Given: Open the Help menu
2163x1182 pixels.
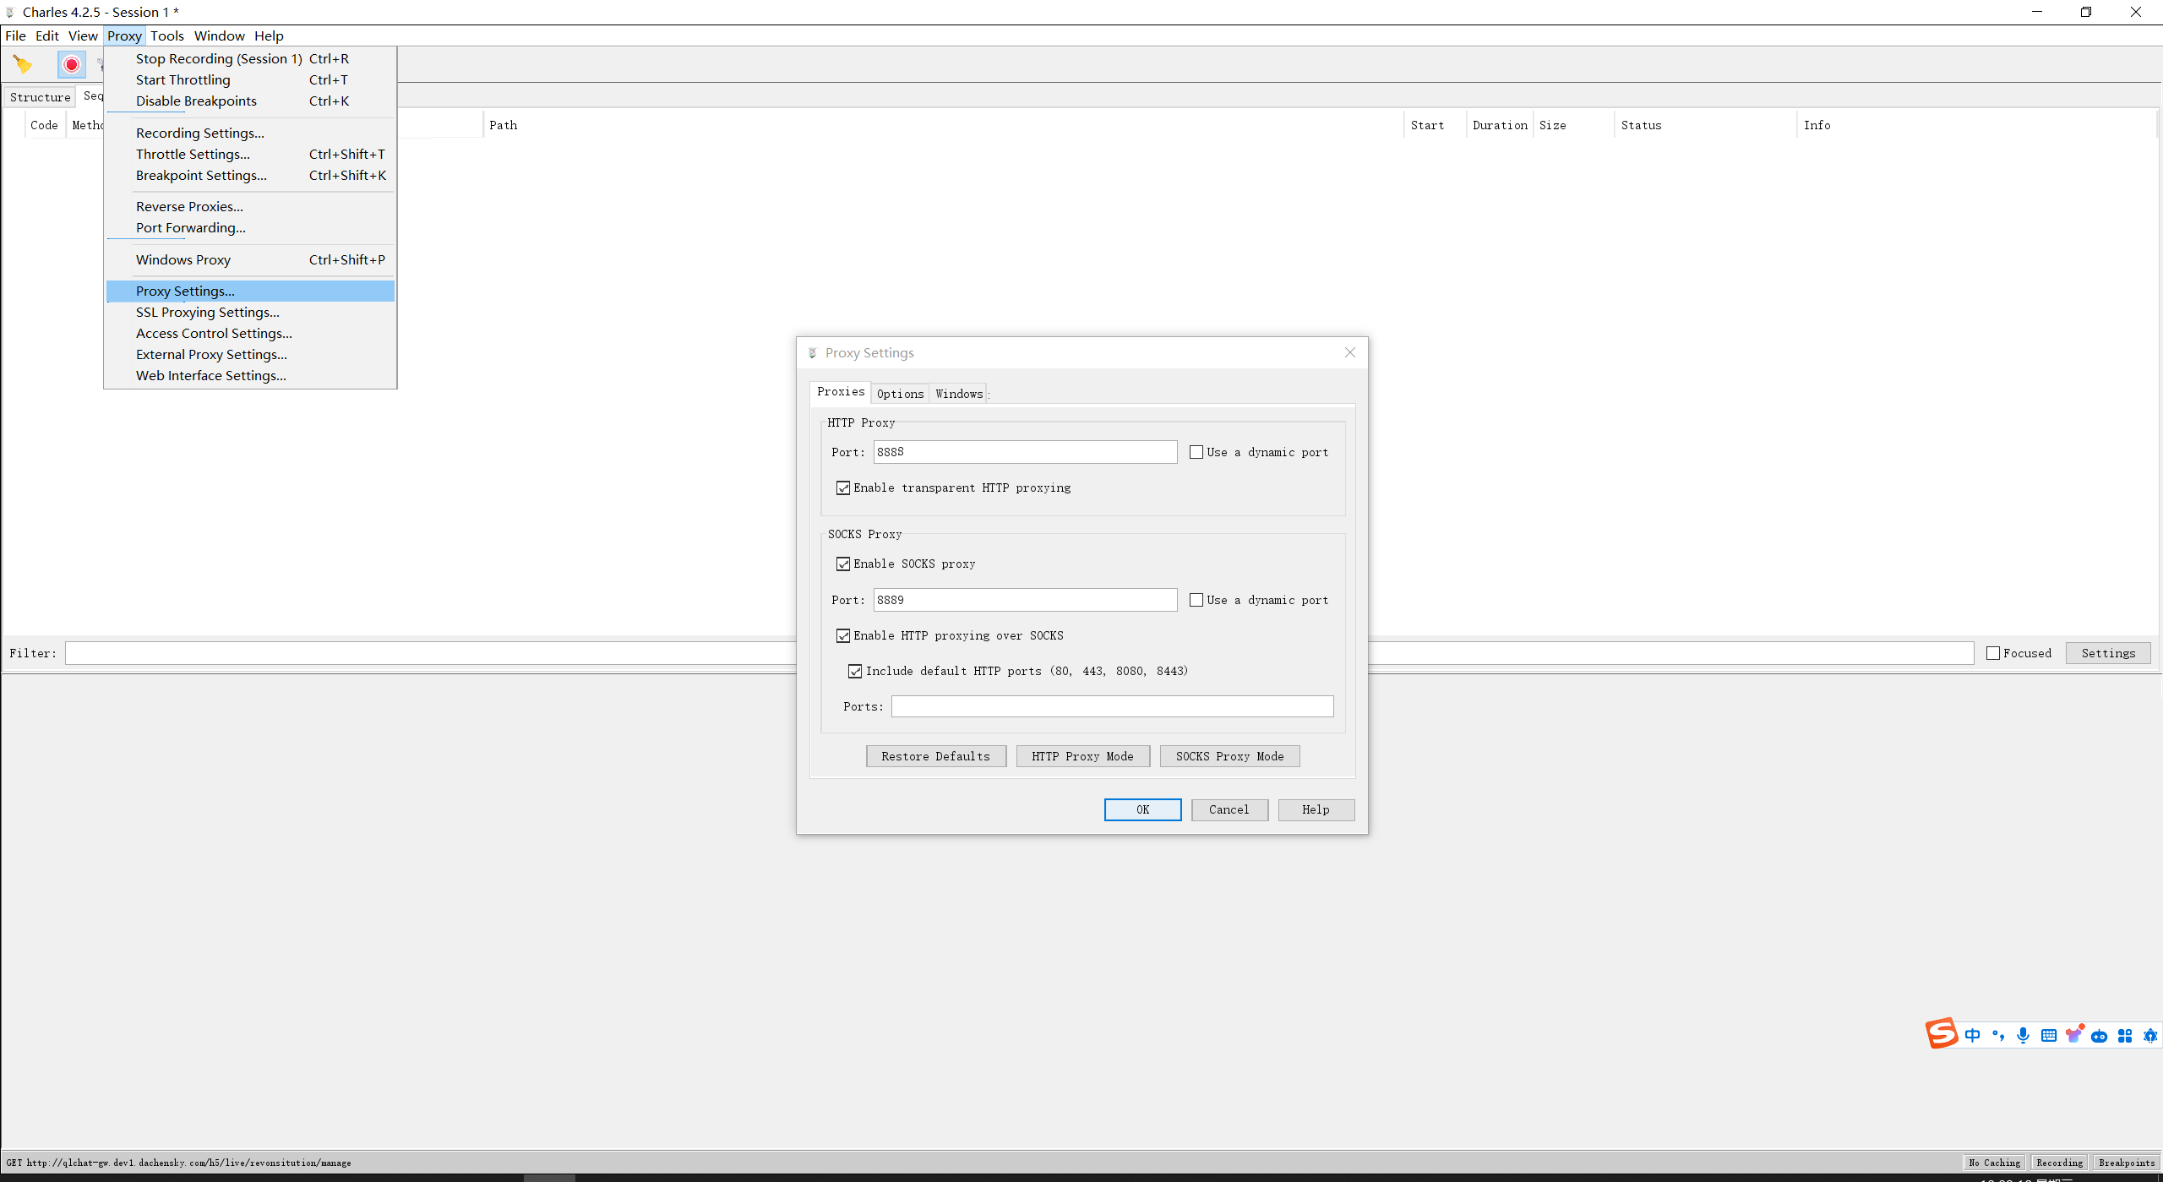Looking at the screenshot, I should pyautogui.click(x=269, y=35).
